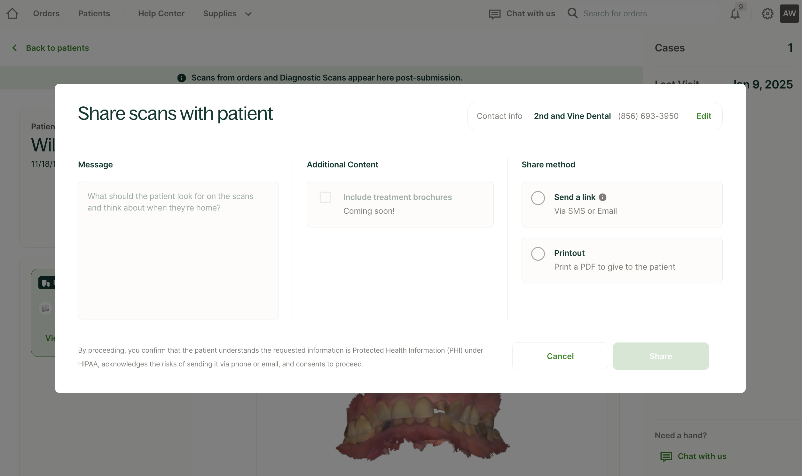
Task: Select the Send a link radio button
Action: 538,198
